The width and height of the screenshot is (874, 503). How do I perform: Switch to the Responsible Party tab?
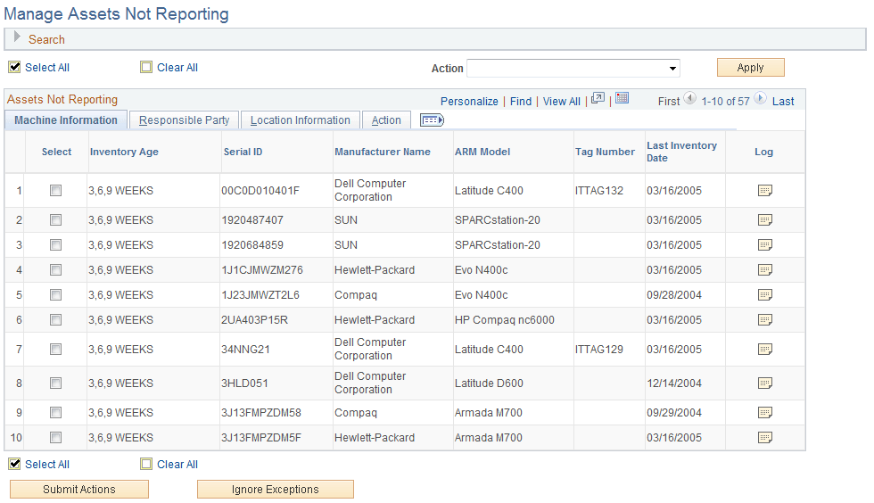pyautogui.click(x=184, y=120)
